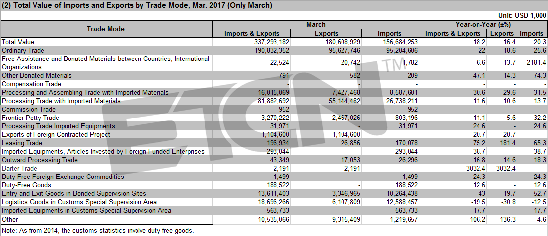The width and height of the screenshot is (548, 236).
Task: Click 'Exports of Foreign Contracted Project' label
Action: [56, 134]
